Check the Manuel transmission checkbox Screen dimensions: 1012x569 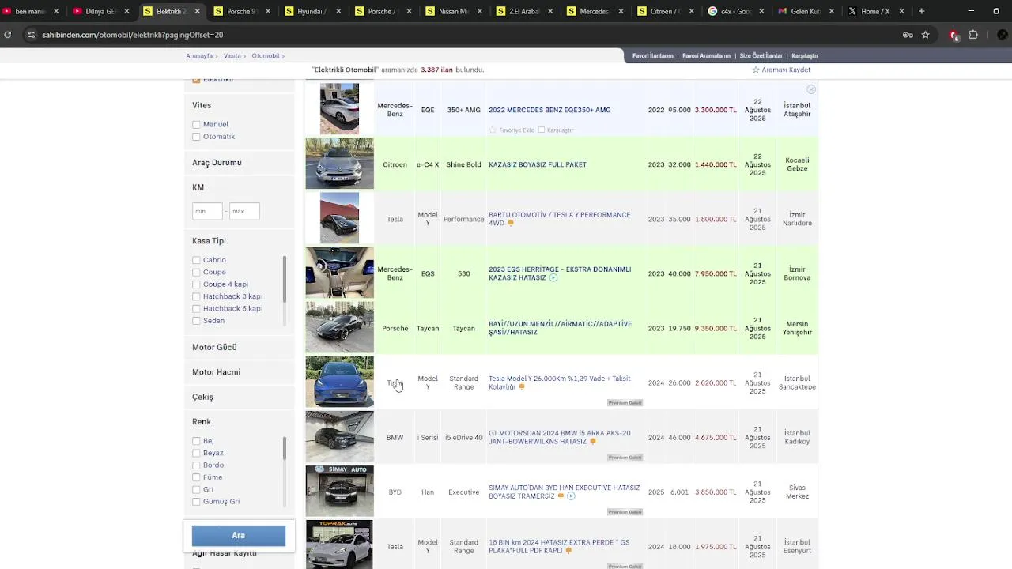pyautogui.click(x=196, y=124)
